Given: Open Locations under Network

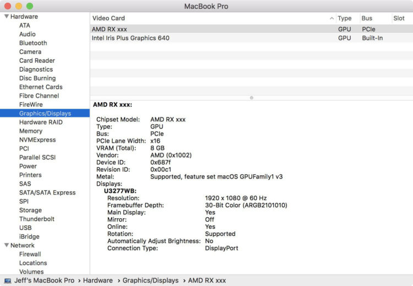Looking at the screenshot, I should 33,263.
